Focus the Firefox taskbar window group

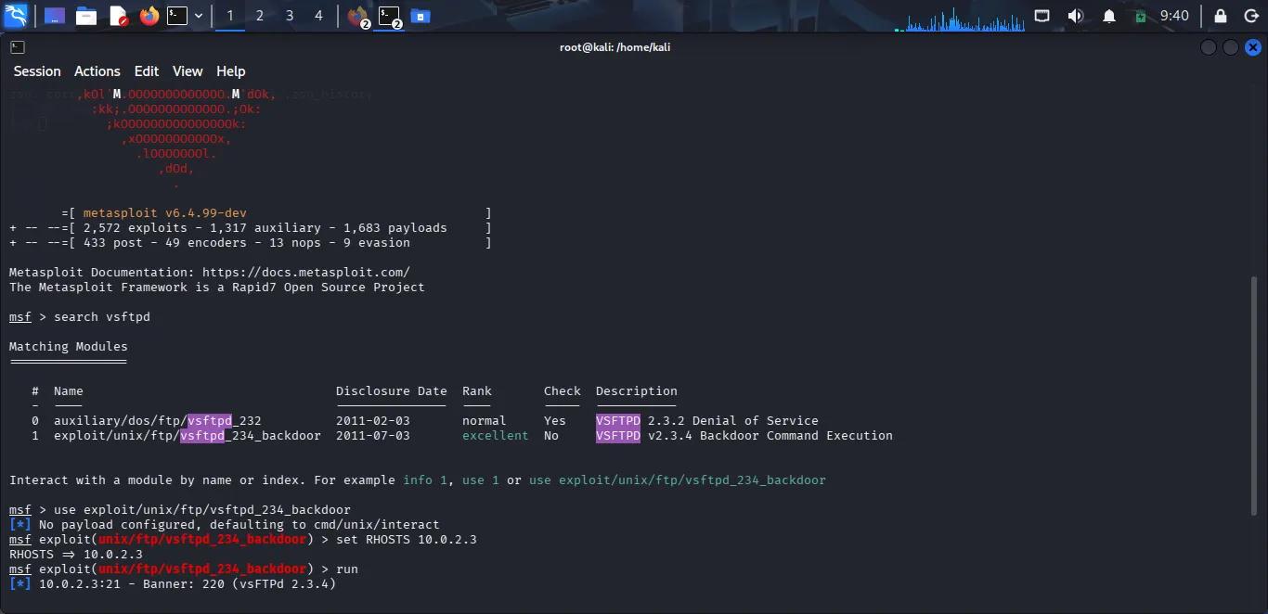[358, 16]
